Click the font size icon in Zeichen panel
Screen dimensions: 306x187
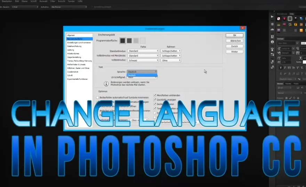[279, 48]
